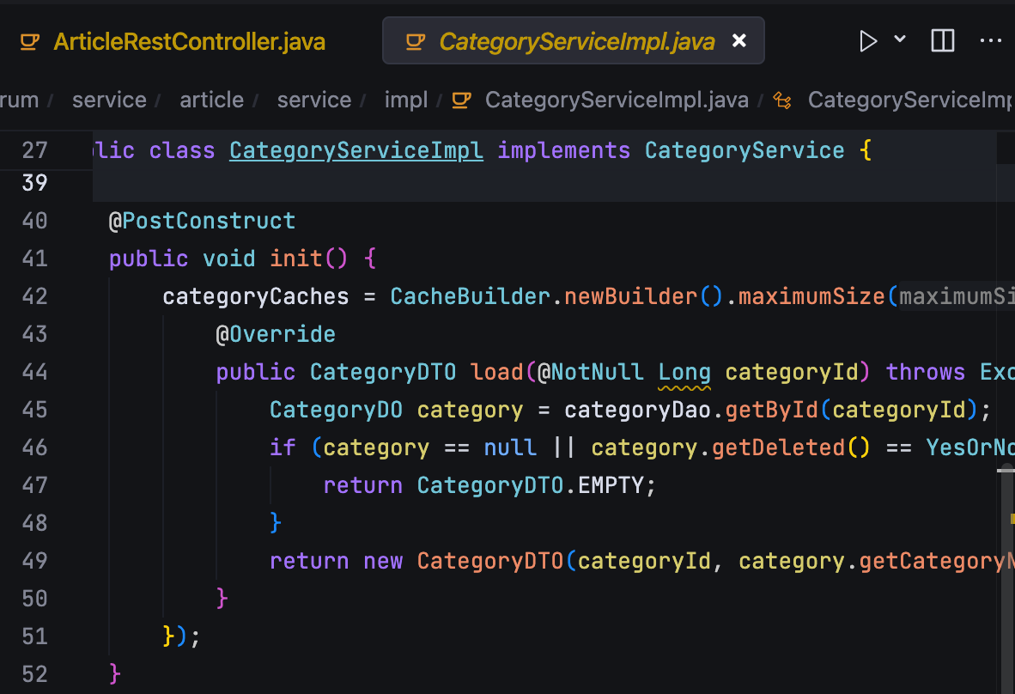Click the getDeleted method call
1015x694 pixels.
pos(779,447)
